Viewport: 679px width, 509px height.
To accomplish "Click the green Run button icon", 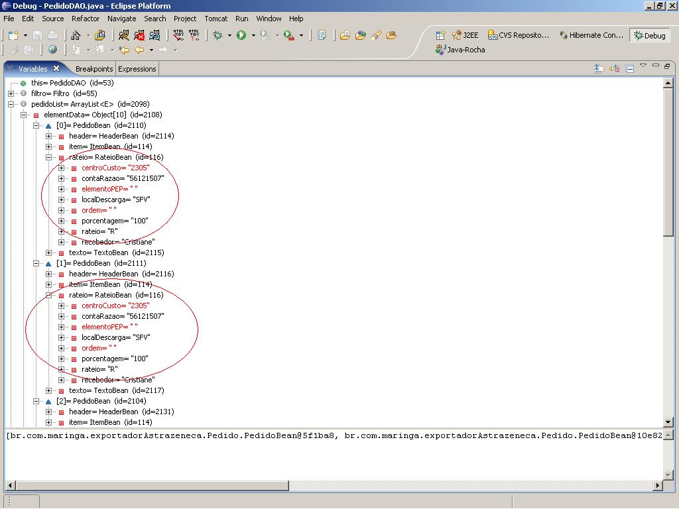I will (241, 35).
